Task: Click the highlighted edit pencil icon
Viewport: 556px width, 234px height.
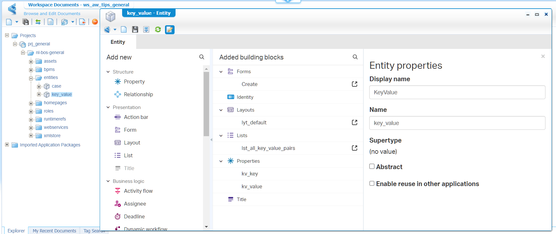Action: tap(169, 30)
